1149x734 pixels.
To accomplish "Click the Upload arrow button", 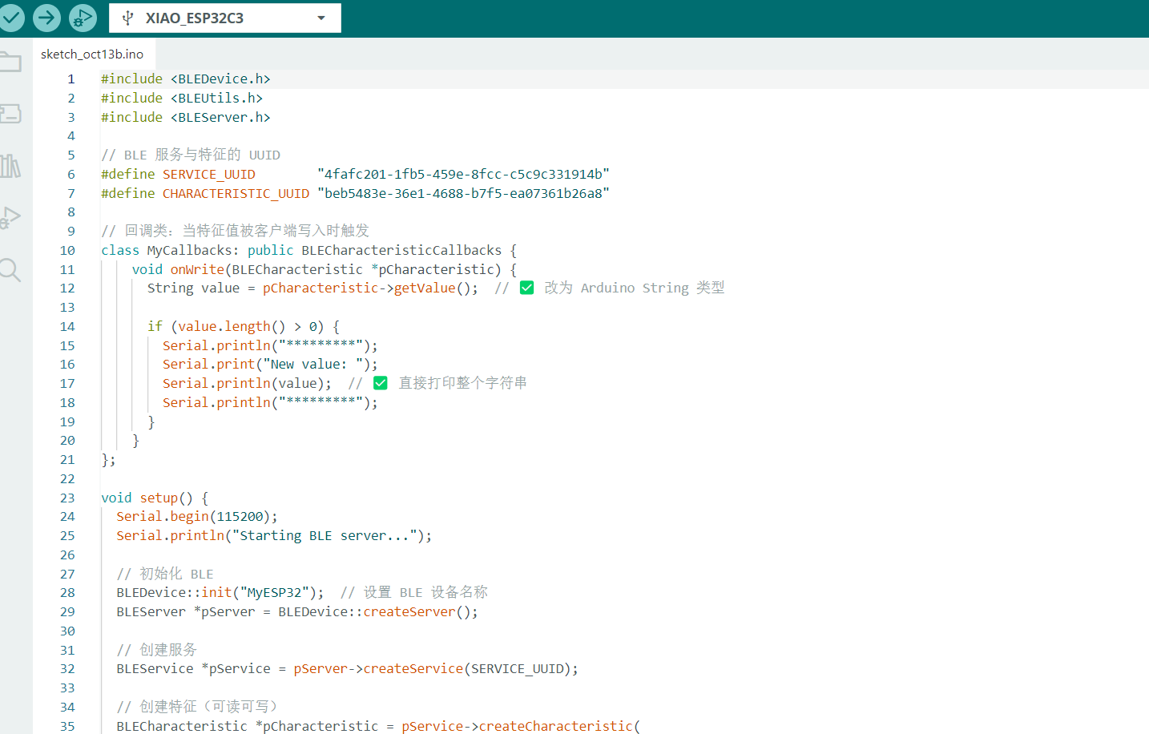I will [x=47, y=18].
